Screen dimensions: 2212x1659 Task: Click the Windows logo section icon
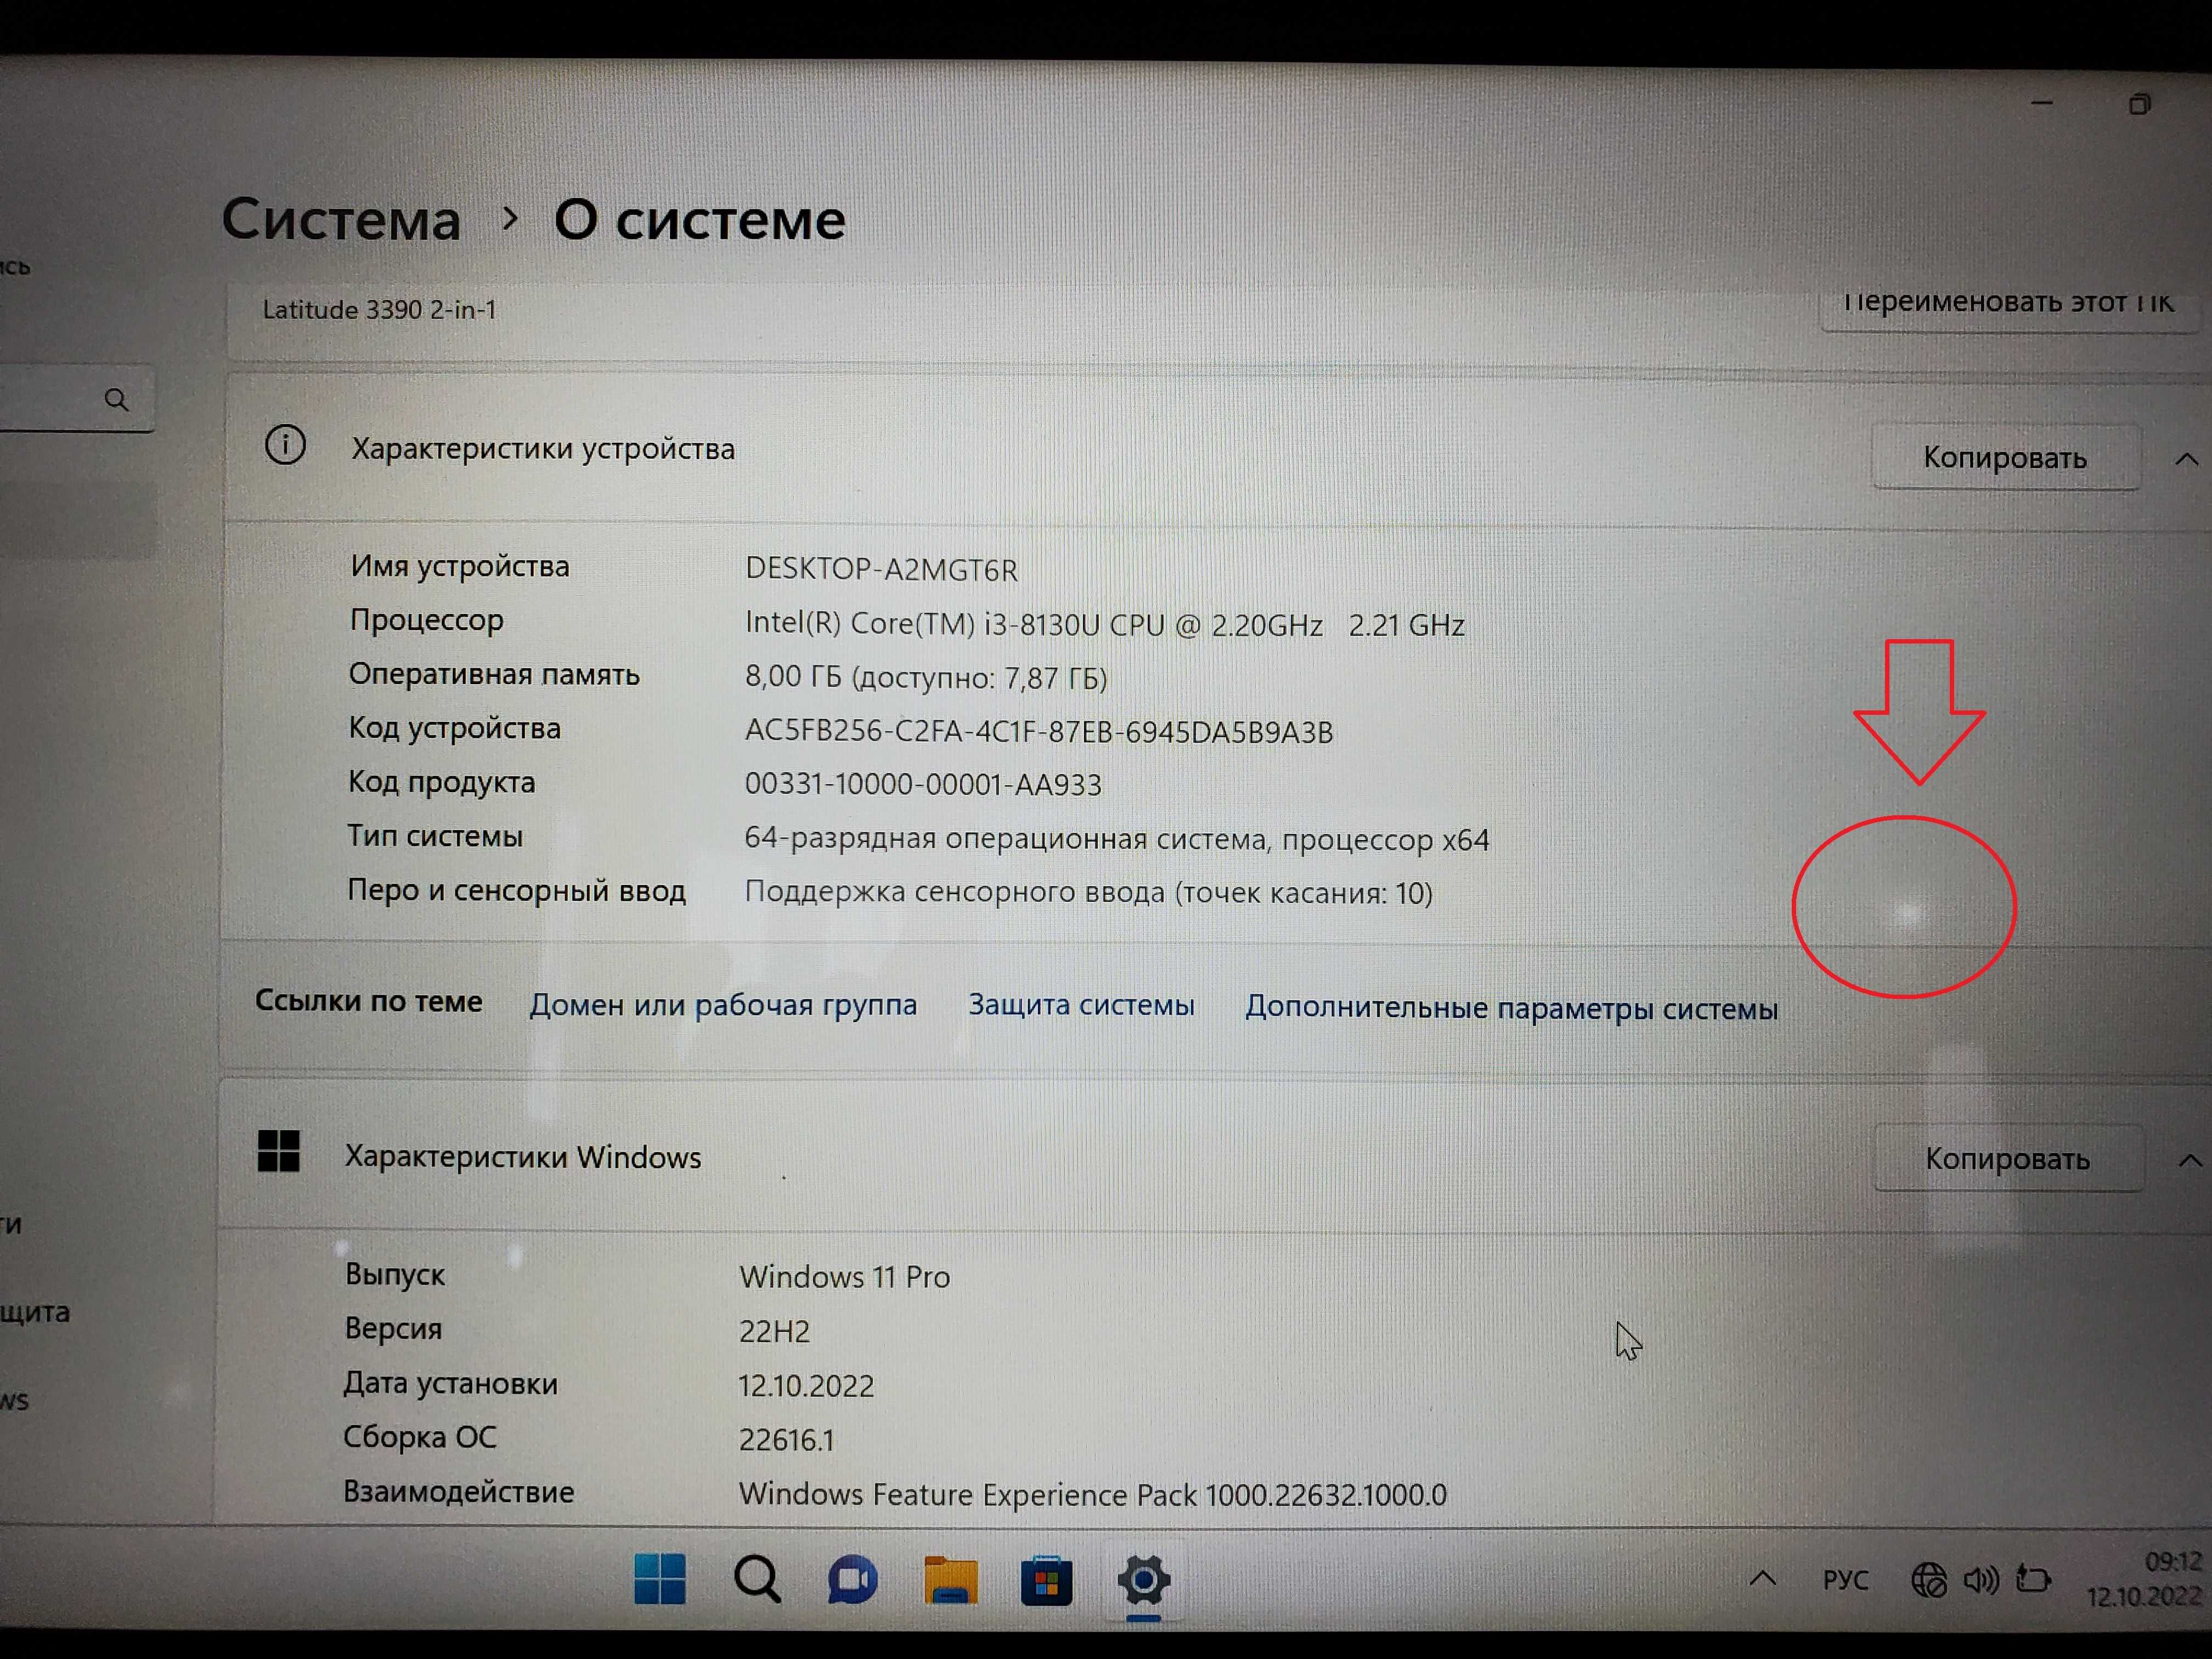click(278, 1151)
